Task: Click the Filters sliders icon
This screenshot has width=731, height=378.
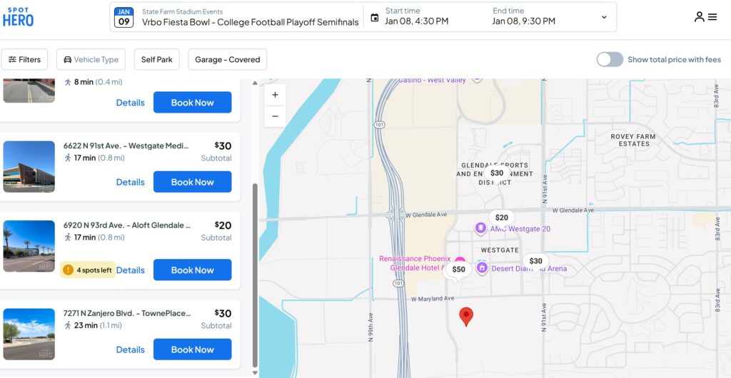Action: pos(12,60)
